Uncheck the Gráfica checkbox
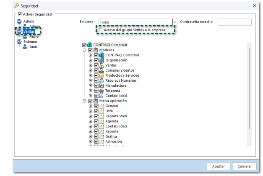Viewport: 263px width, 176px height. coord(96,137)
